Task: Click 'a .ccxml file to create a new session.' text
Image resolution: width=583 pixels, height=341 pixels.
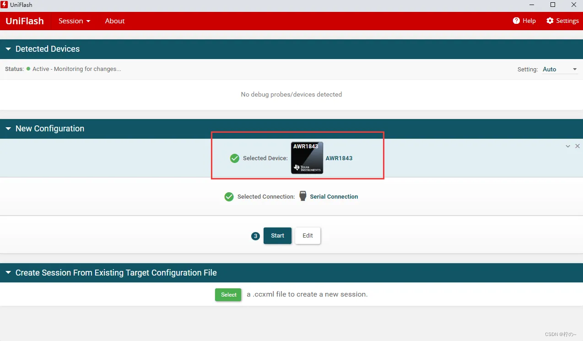Action: (307, 294)
